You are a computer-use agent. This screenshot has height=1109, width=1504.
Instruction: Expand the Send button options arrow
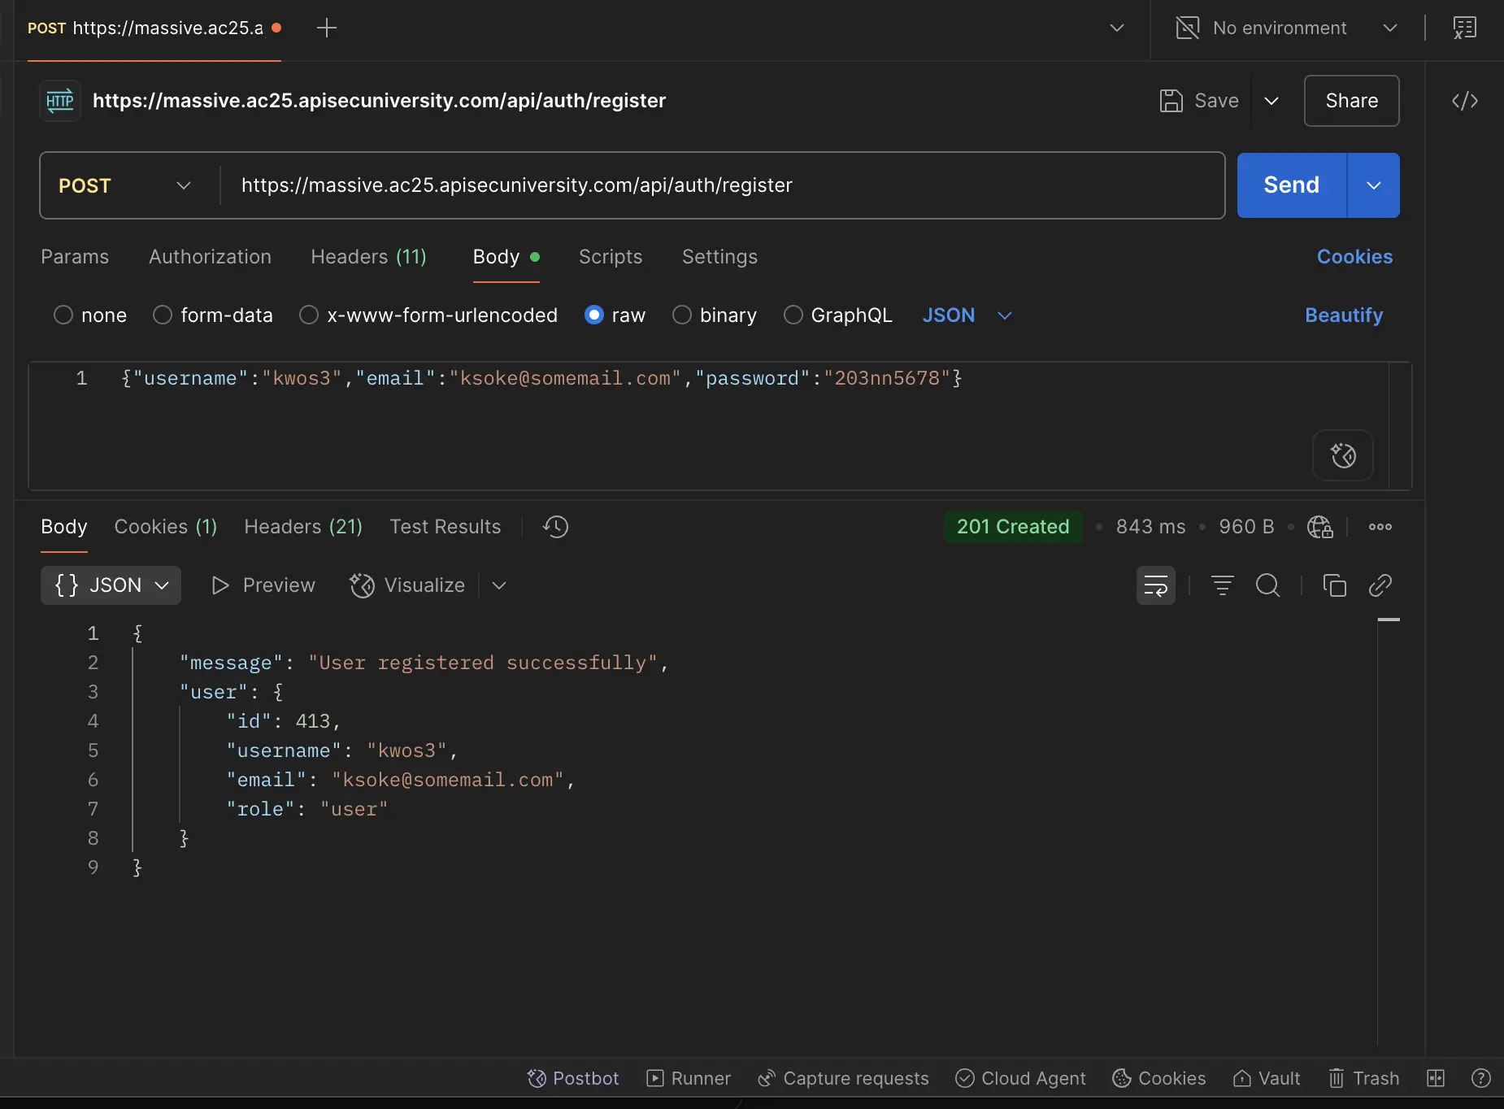1374,185
